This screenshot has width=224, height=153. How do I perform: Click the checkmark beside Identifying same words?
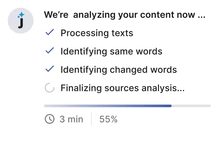(50, 50)
